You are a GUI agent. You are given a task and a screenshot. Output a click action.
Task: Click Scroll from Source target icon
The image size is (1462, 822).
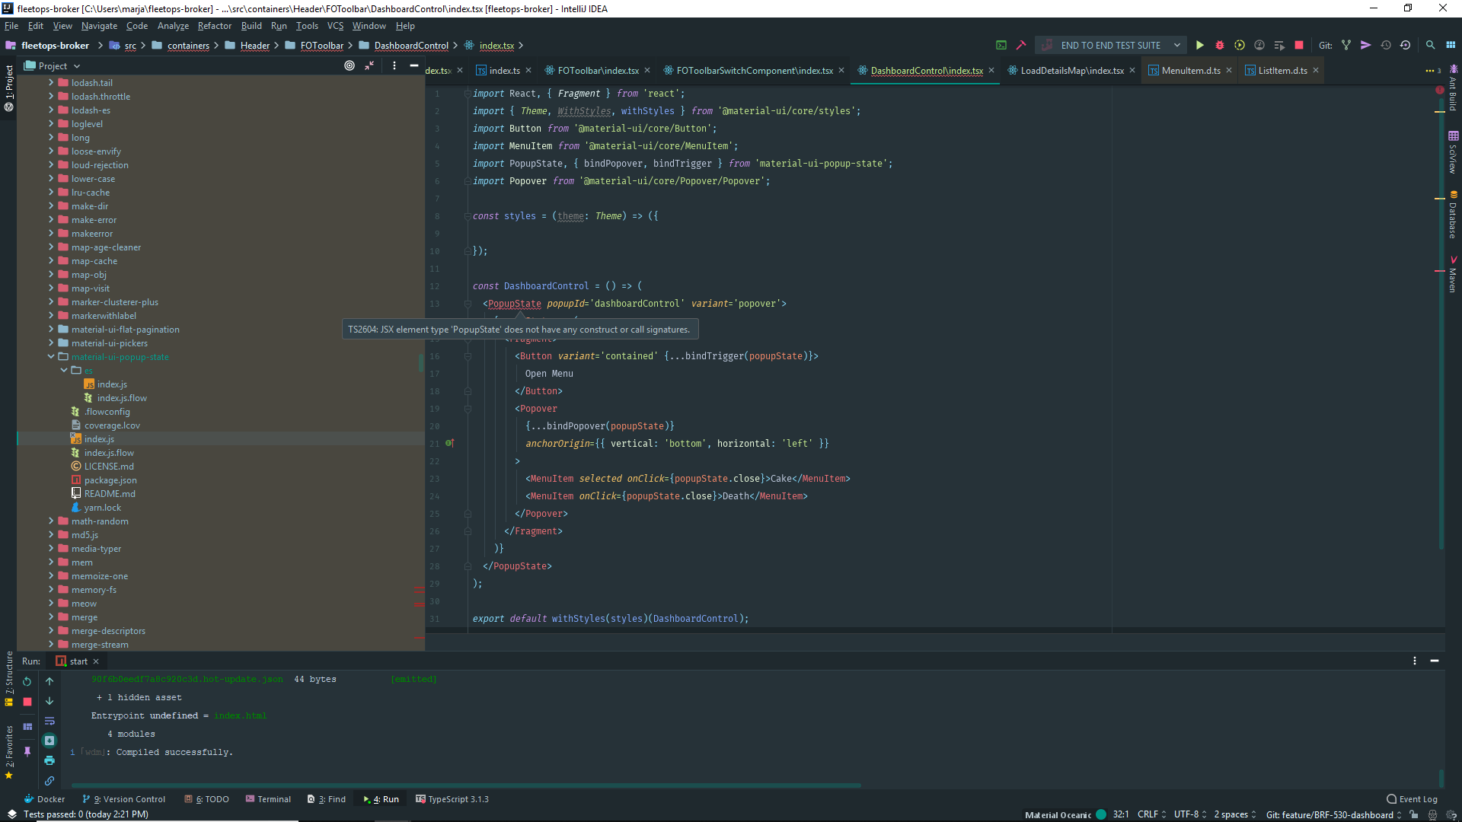(350, 66)
